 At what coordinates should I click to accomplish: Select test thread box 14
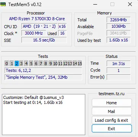coord(75,64)
